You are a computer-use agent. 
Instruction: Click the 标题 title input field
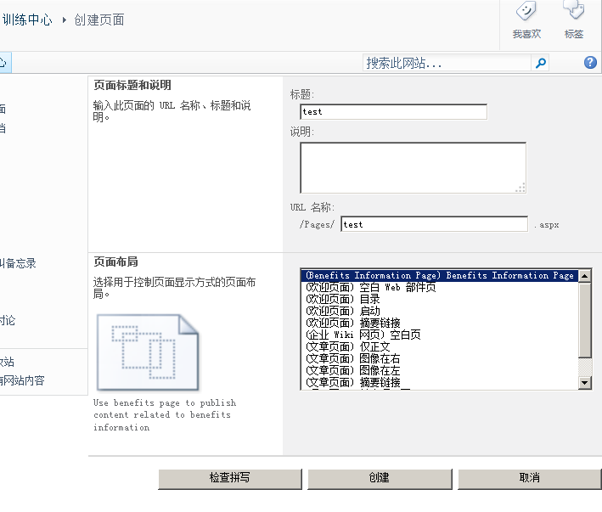393,112
